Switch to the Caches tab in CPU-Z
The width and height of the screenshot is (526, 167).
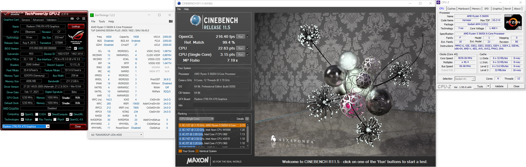pyautogui.click(x=452, y=9)
